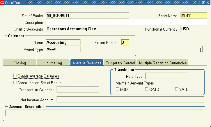Click the Translation Rate Type field
This screenshot has height=127, width=211.
(x=167, y=76)
